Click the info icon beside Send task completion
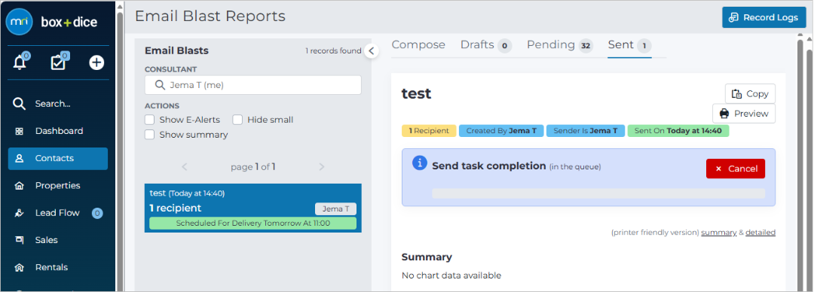 pyautogui.click(x=420, y=163)
